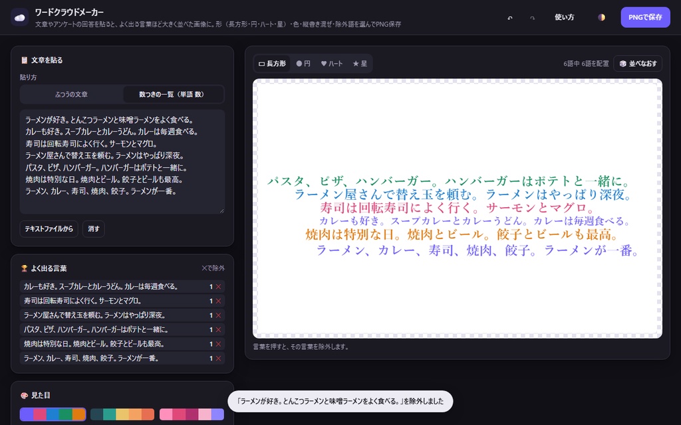This screenshot has width=681, height=425.
Task: Click pink 寿司は回転寿司 line in the cloud
Action: tap(458, 208)
